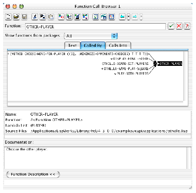Click the tree hierarchy browse toolbar icon
The image size is (196, 193).
point(69,16)
